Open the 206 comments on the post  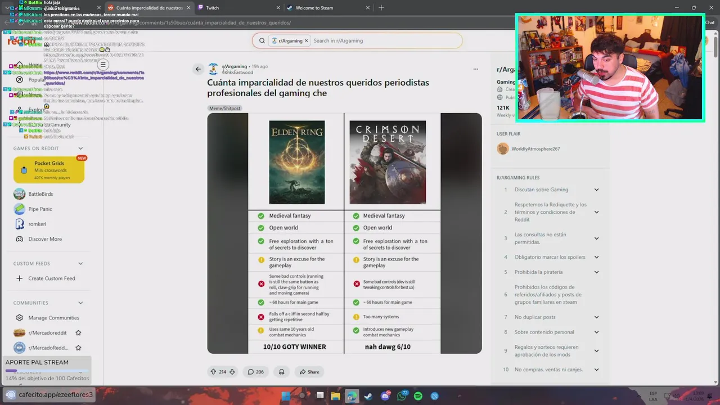256,372
